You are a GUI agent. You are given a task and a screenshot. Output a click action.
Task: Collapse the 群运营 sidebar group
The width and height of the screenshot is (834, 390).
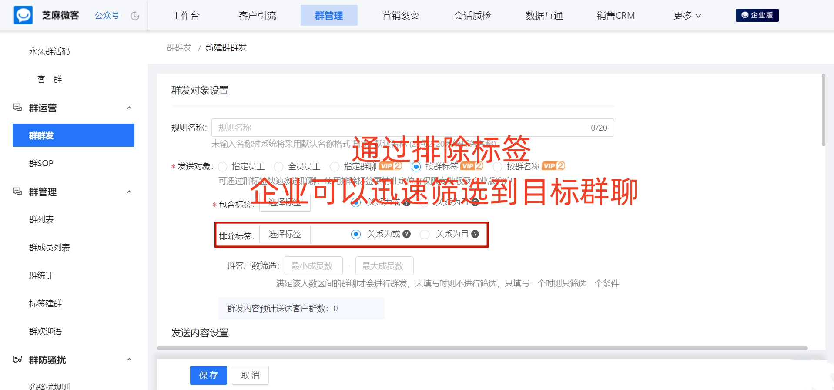129,108
